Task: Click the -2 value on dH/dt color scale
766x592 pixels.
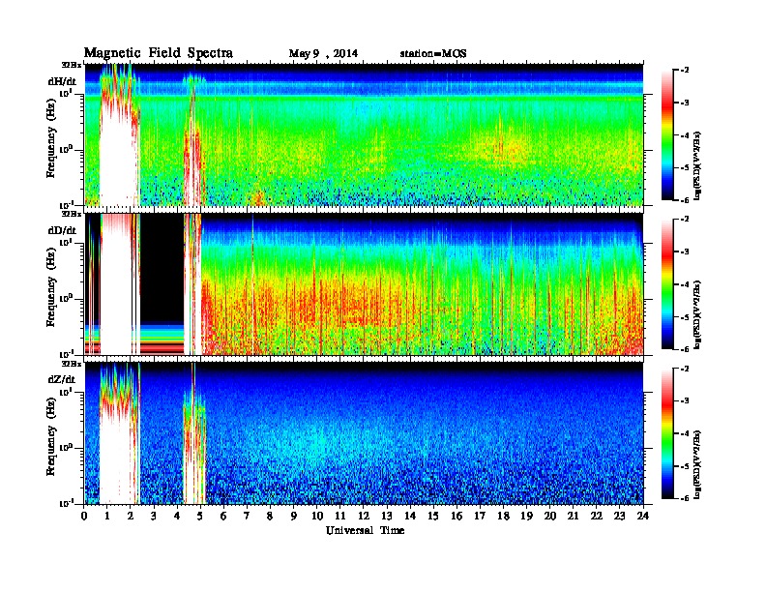Action: click(x=685, y=71)
